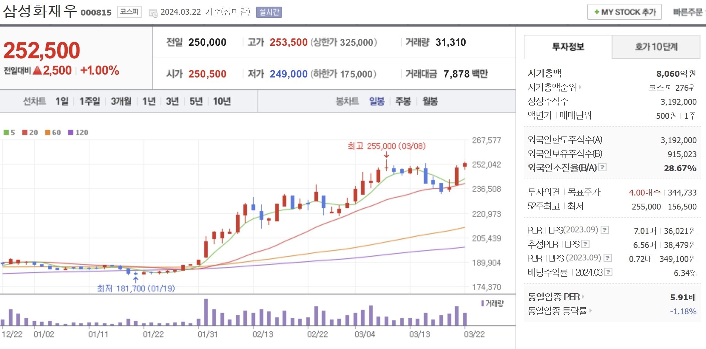Select 10년 line chart period
The height and width of the screenshot is (349, 706).
[x=222, y=101]
